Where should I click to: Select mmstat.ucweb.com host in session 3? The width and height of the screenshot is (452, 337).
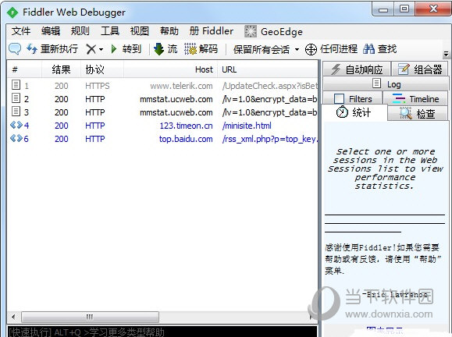click(176, 112)
